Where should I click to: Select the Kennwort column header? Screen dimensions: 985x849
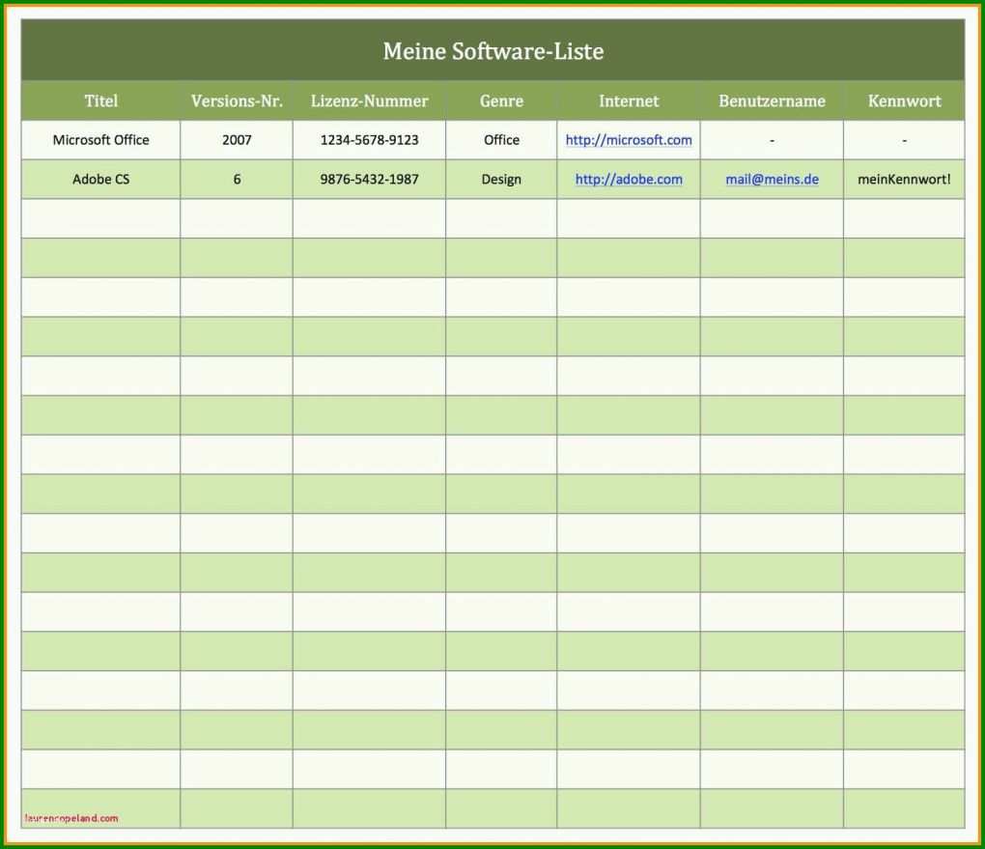(904, 100)
